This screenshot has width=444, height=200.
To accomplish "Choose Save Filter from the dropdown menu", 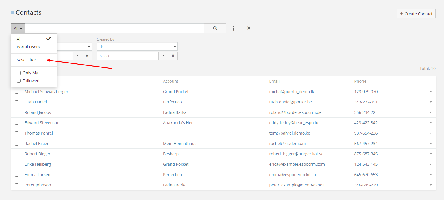I will (x=27, y=60).
